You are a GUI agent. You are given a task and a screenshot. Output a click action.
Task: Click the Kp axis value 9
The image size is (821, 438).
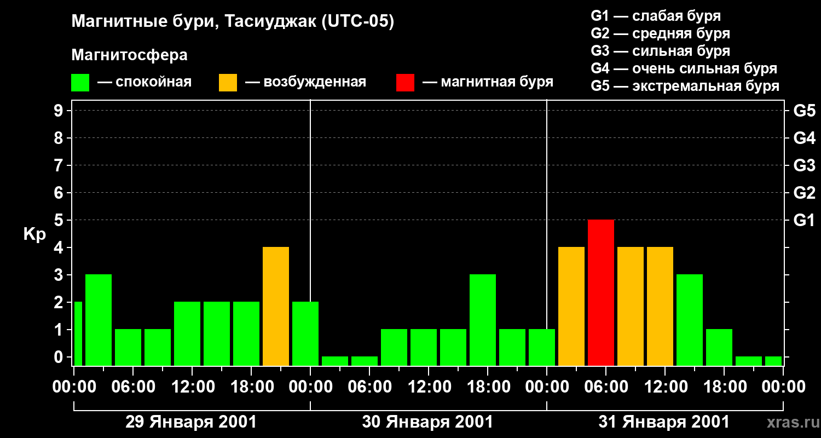pos(59,111)
